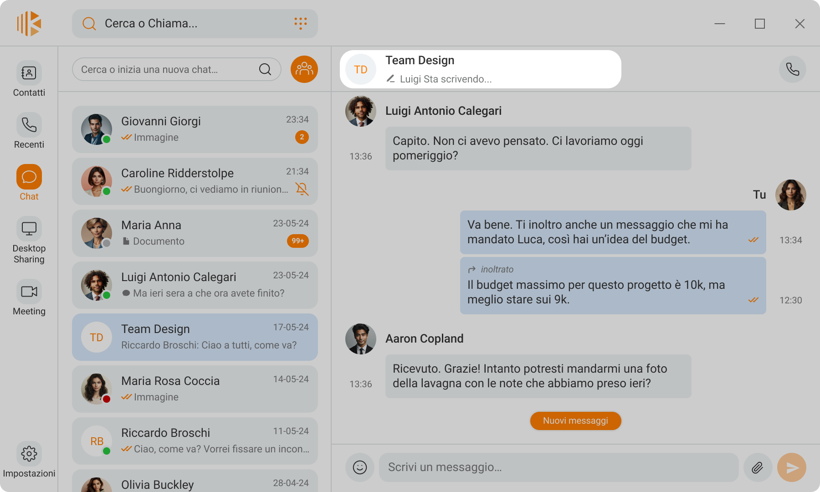Open Maria Rosa Coccia chat
The width and height of the screenshot is (820, 492).
(195, 389)
